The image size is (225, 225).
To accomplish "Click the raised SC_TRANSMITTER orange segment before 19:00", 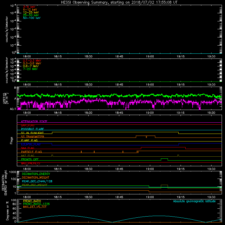I will click(141, 136).
